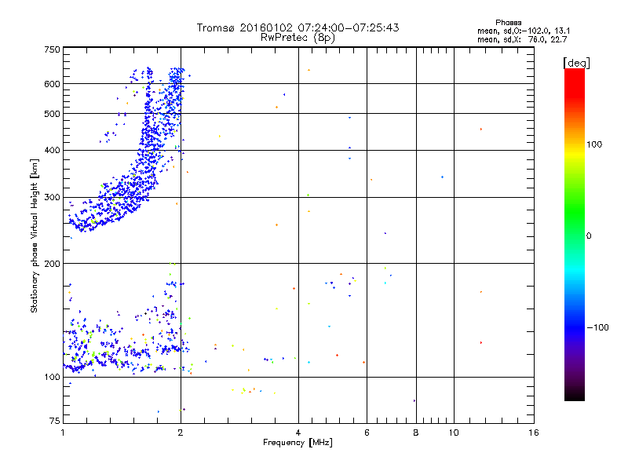
Task: Click the '[deg]' colorbar unit label
Action: pyautogui.click(x=576, y=63)
